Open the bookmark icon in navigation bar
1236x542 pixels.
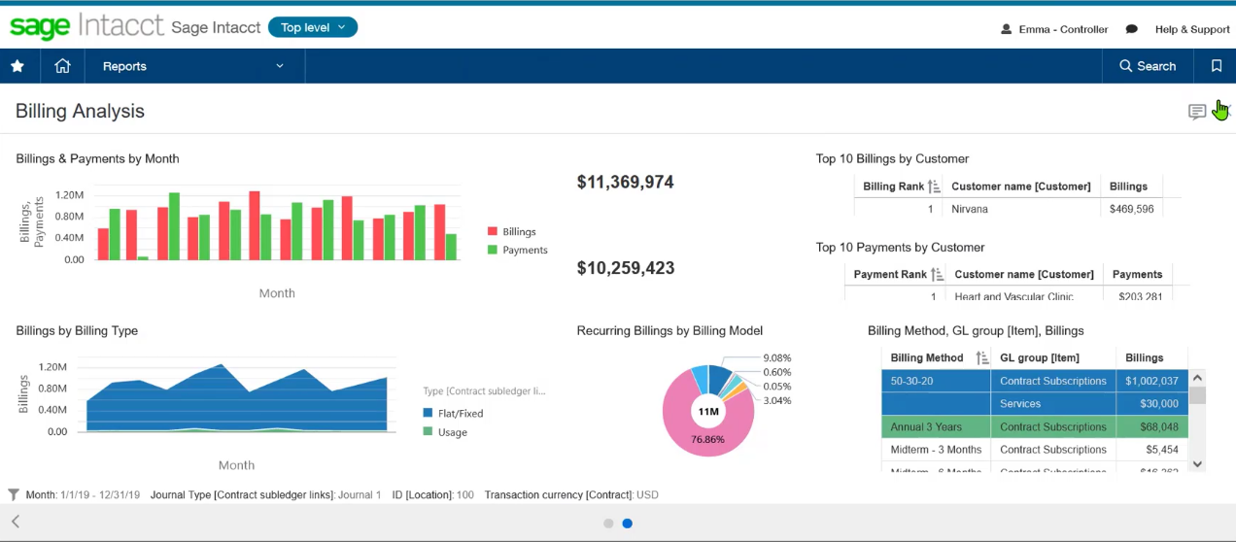(1216, 66)
